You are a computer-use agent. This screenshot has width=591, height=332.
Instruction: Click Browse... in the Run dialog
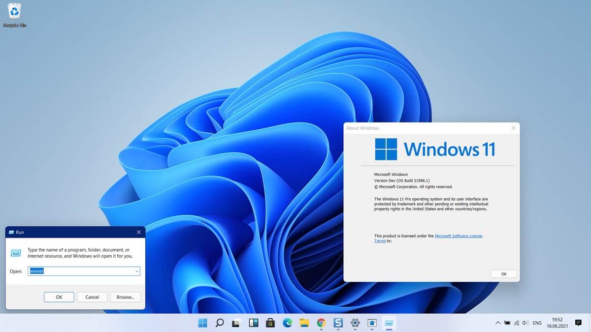(126, 297)
